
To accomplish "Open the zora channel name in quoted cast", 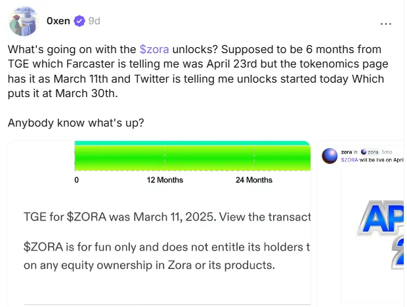I will (374, 152).
